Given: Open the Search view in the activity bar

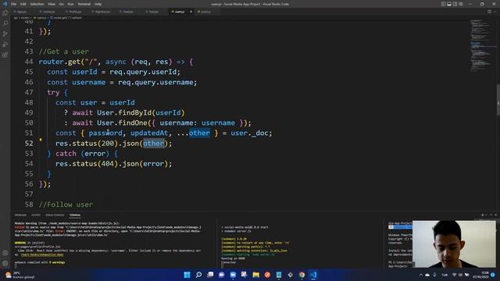Looking at the screenshot, I should (x=5, y=23).
